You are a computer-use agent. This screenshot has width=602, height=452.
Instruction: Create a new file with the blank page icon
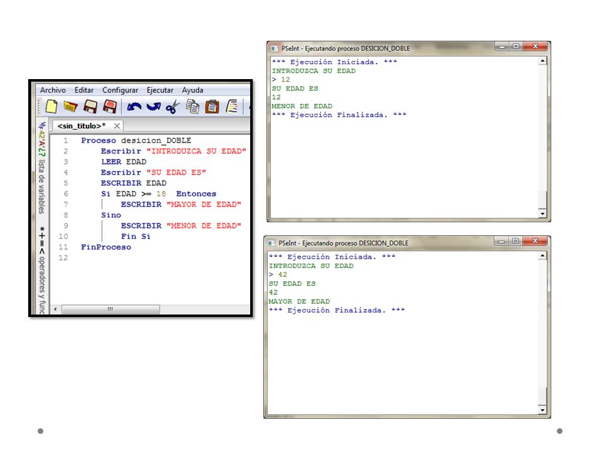pos(51,107)
